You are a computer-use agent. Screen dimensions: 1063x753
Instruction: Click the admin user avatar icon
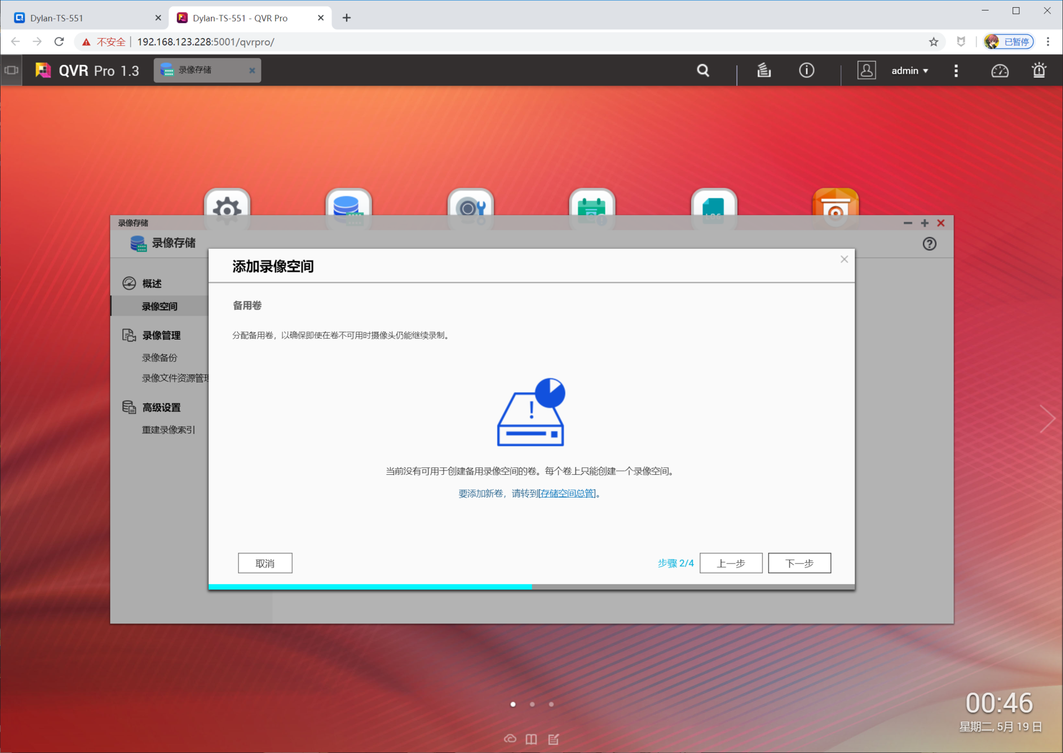coord(866,70)
